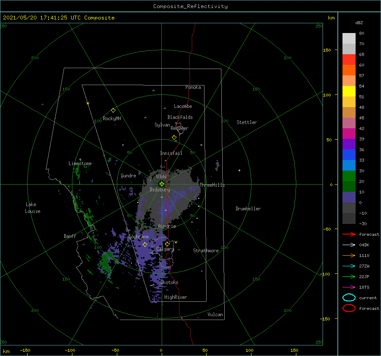Click the -150 label on the bottom axis
The width and height of the screenshot is (381, 356).
tap(25, 350)
